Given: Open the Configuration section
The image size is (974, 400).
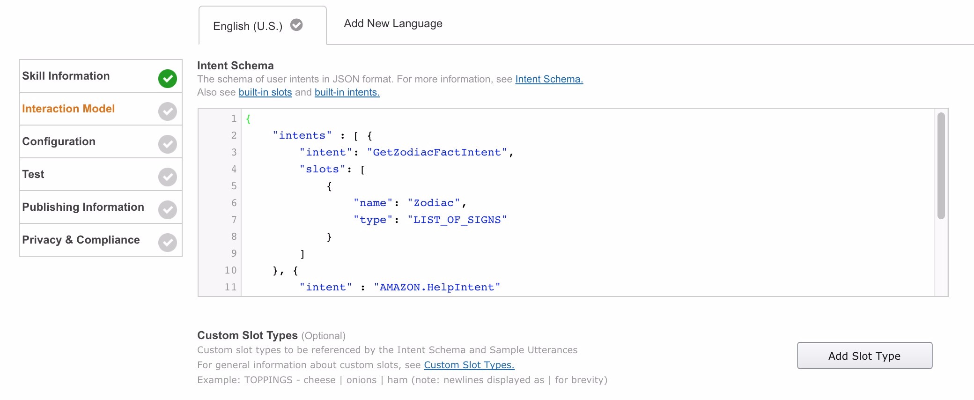Looking at the screenshot, I should point(101,141).
